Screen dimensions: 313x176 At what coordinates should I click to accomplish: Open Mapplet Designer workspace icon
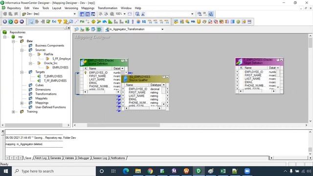click(93, 29)
